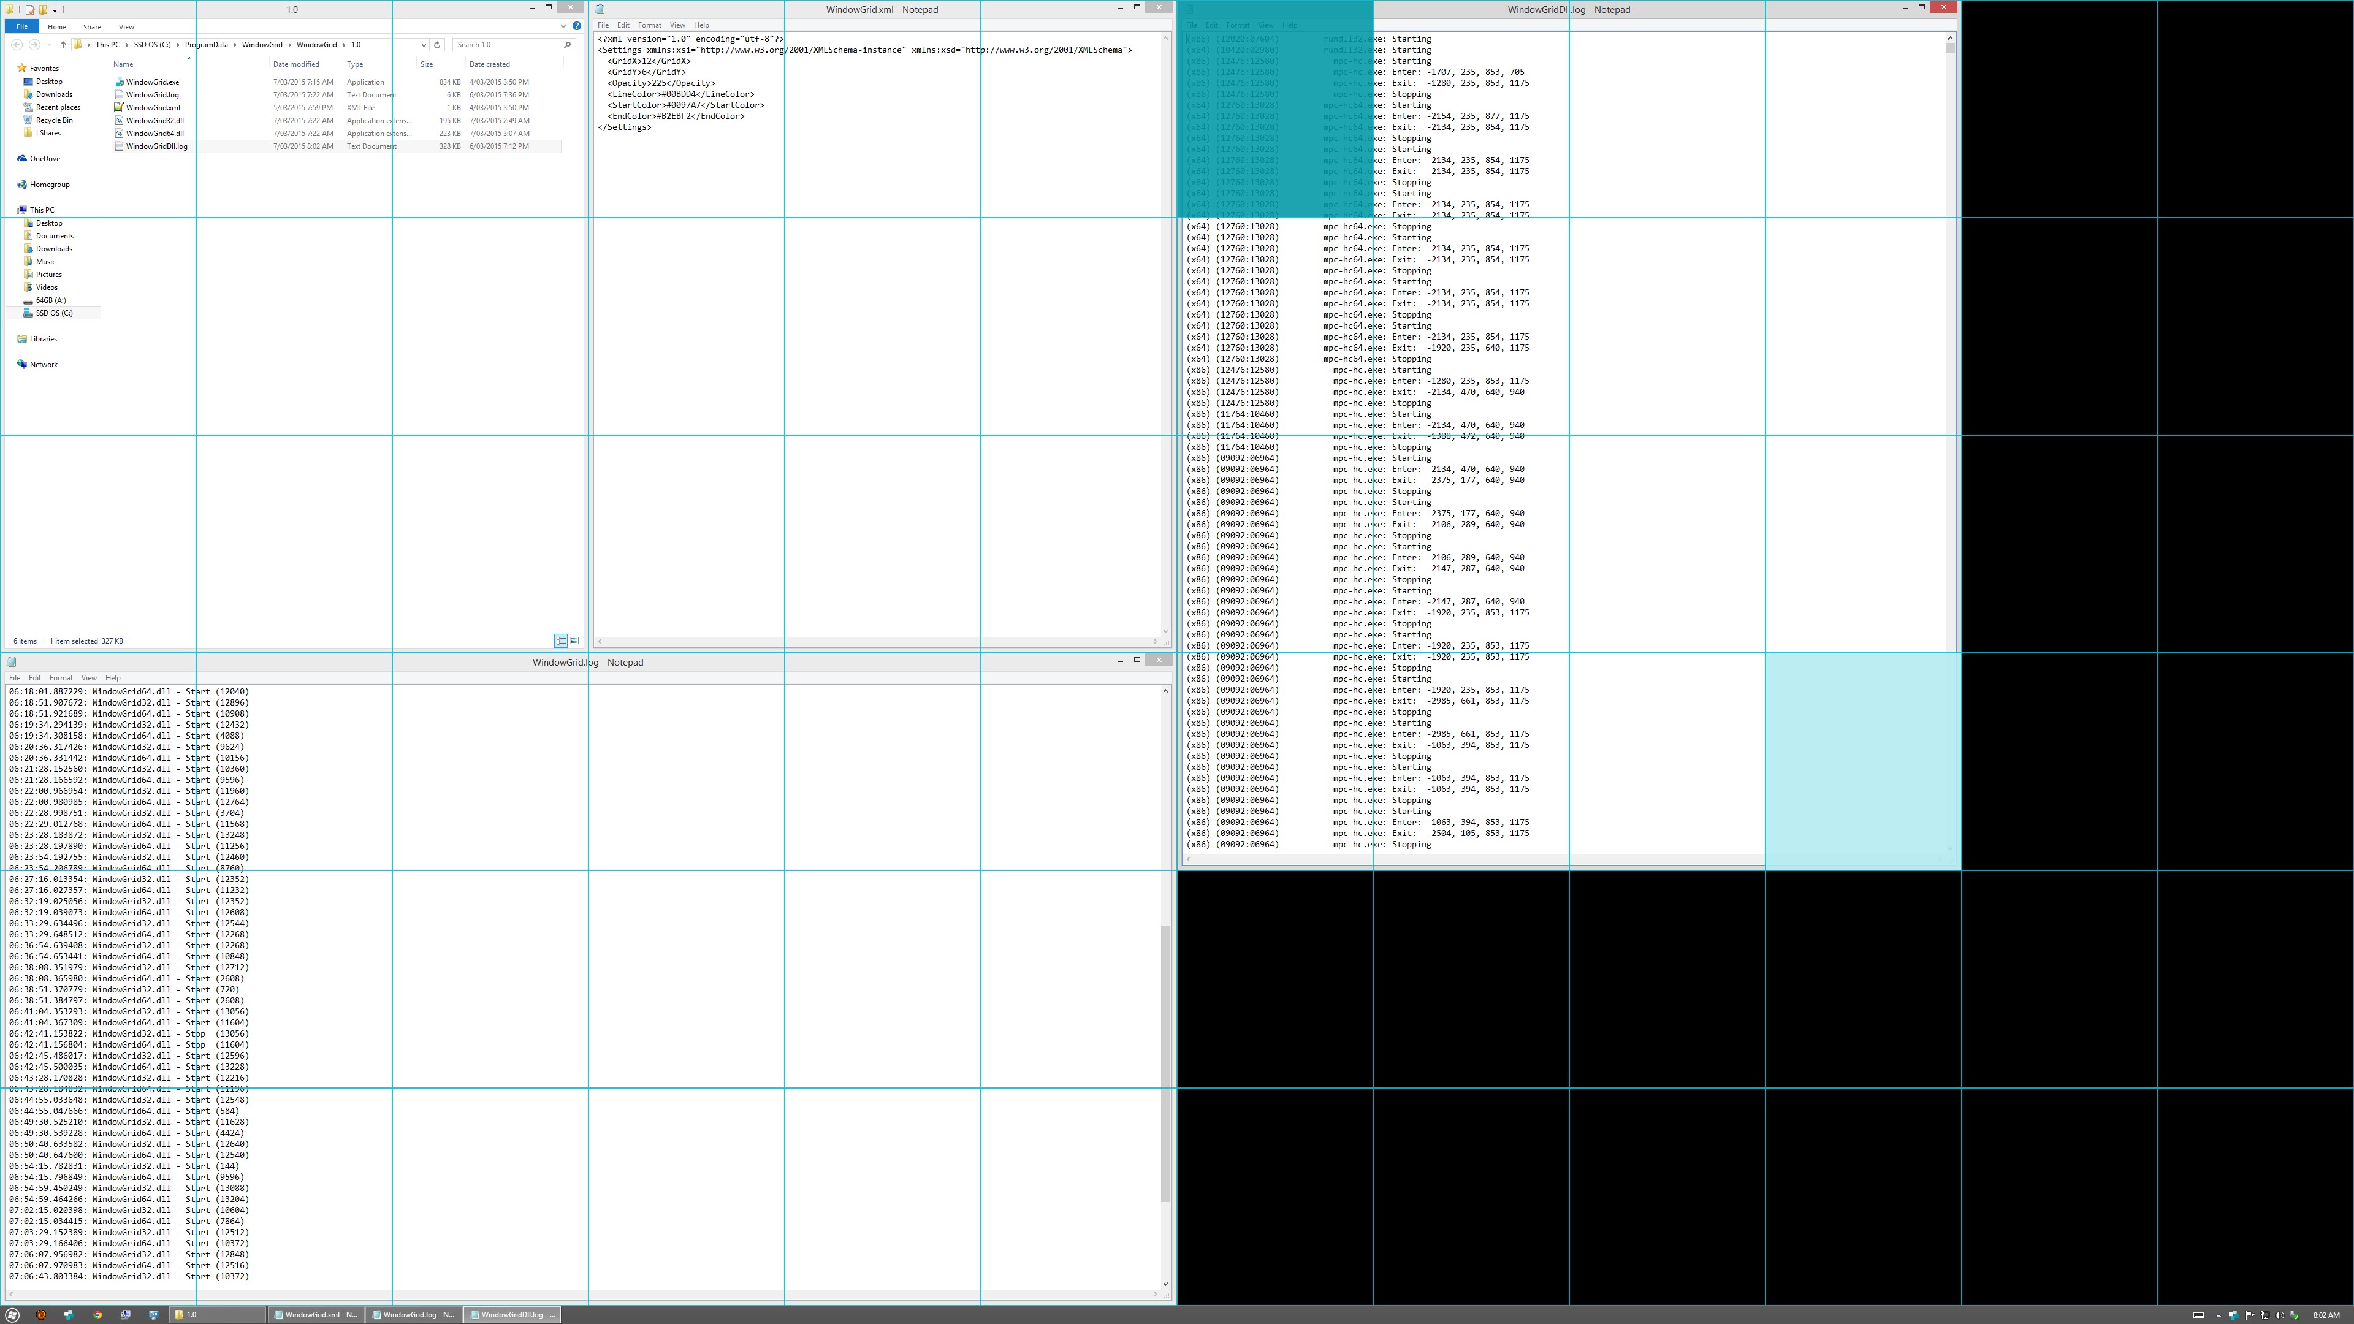2354x1324 pixels.
Task: Refresh the folder with the refresh icon
Action: tap(437, 45)
